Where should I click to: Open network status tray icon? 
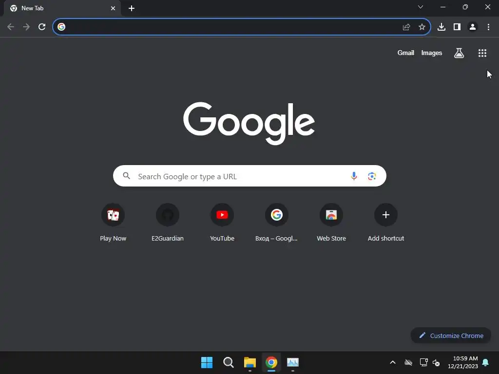[423, 362]
